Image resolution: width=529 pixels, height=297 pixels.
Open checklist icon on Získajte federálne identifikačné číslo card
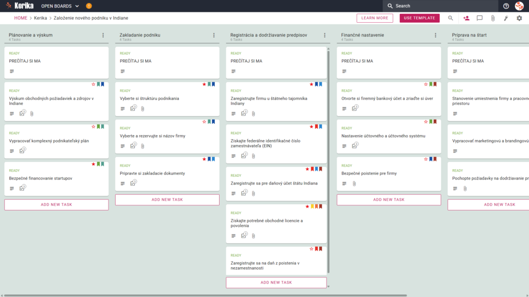coord(244,156)
